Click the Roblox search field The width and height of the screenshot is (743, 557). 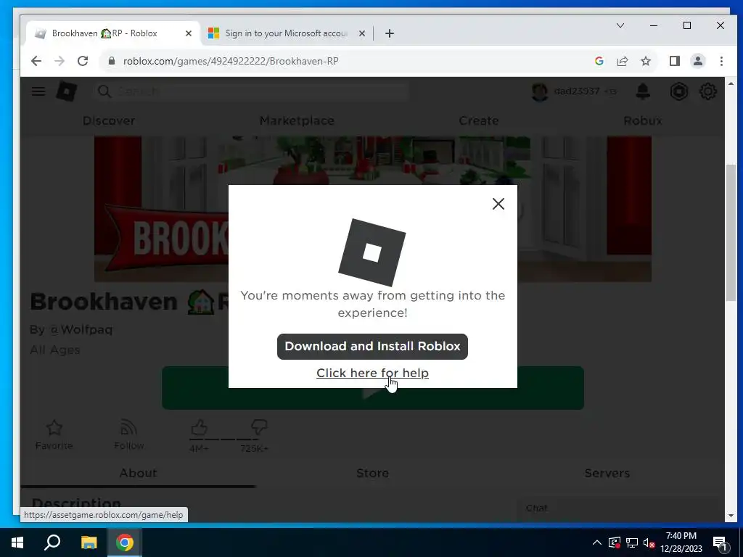point(251,91)
